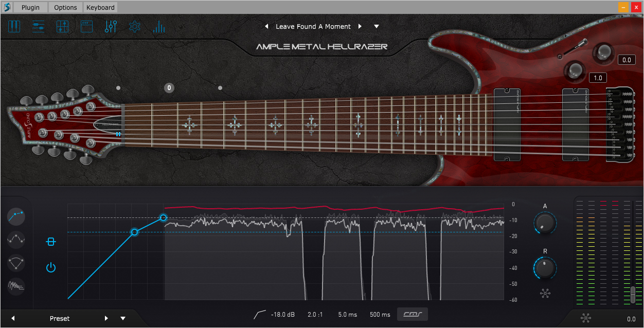
Task: Toggle the compressor power bypass button
Action: [51, 267]
